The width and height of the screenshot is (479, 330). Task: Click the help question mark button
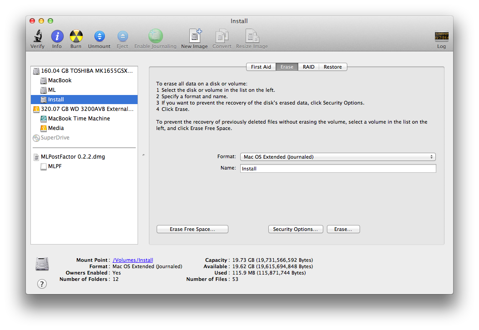(x=42, y=284)
